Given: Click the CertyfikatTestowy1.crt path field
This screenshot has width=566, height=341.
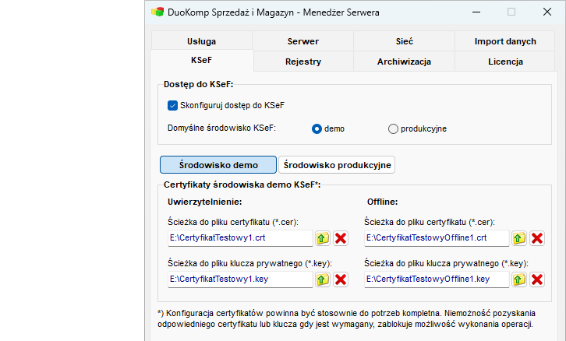Looking at the screenshot, I should pyautogui.click(x=239, y=237).
